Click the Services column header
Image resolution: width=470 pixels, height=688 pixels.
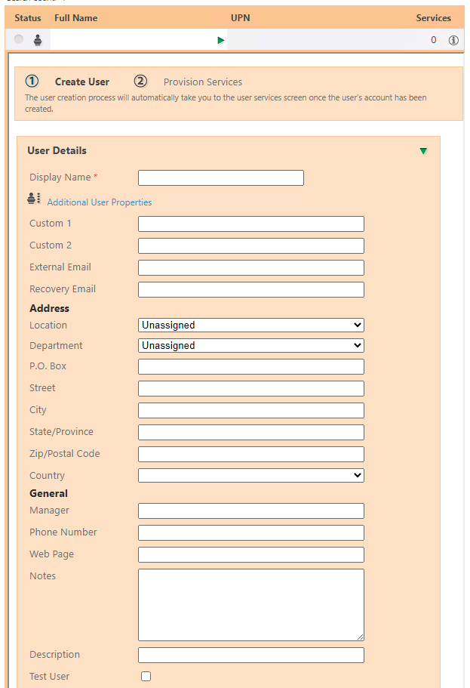pos(434,17)
